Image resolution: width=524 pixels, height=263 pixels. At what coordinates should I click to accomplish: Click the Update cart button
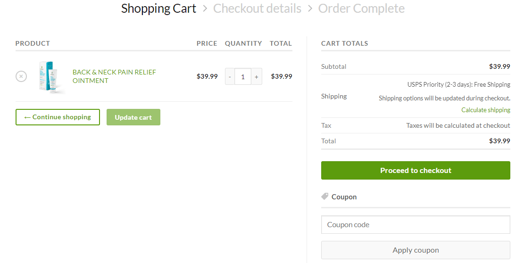[x=133, y=117]
